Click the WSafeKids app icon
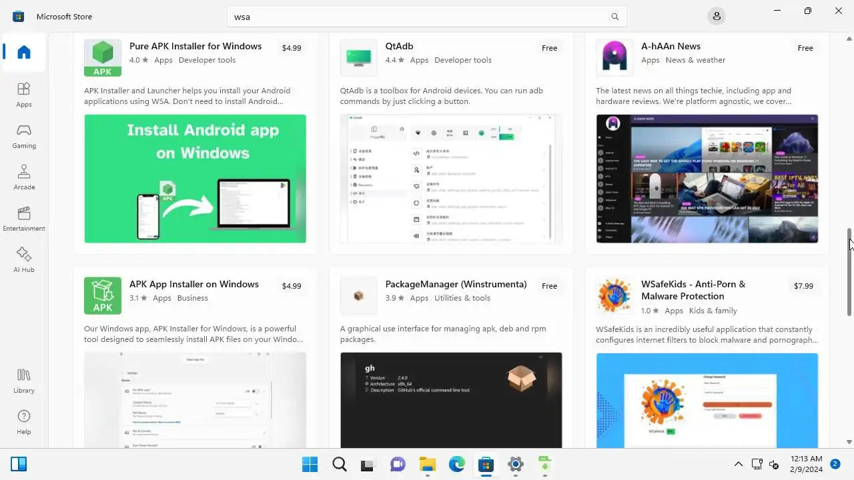Image resolution: width=854 pixels, height=480 pixels. [x=614, y=295]
